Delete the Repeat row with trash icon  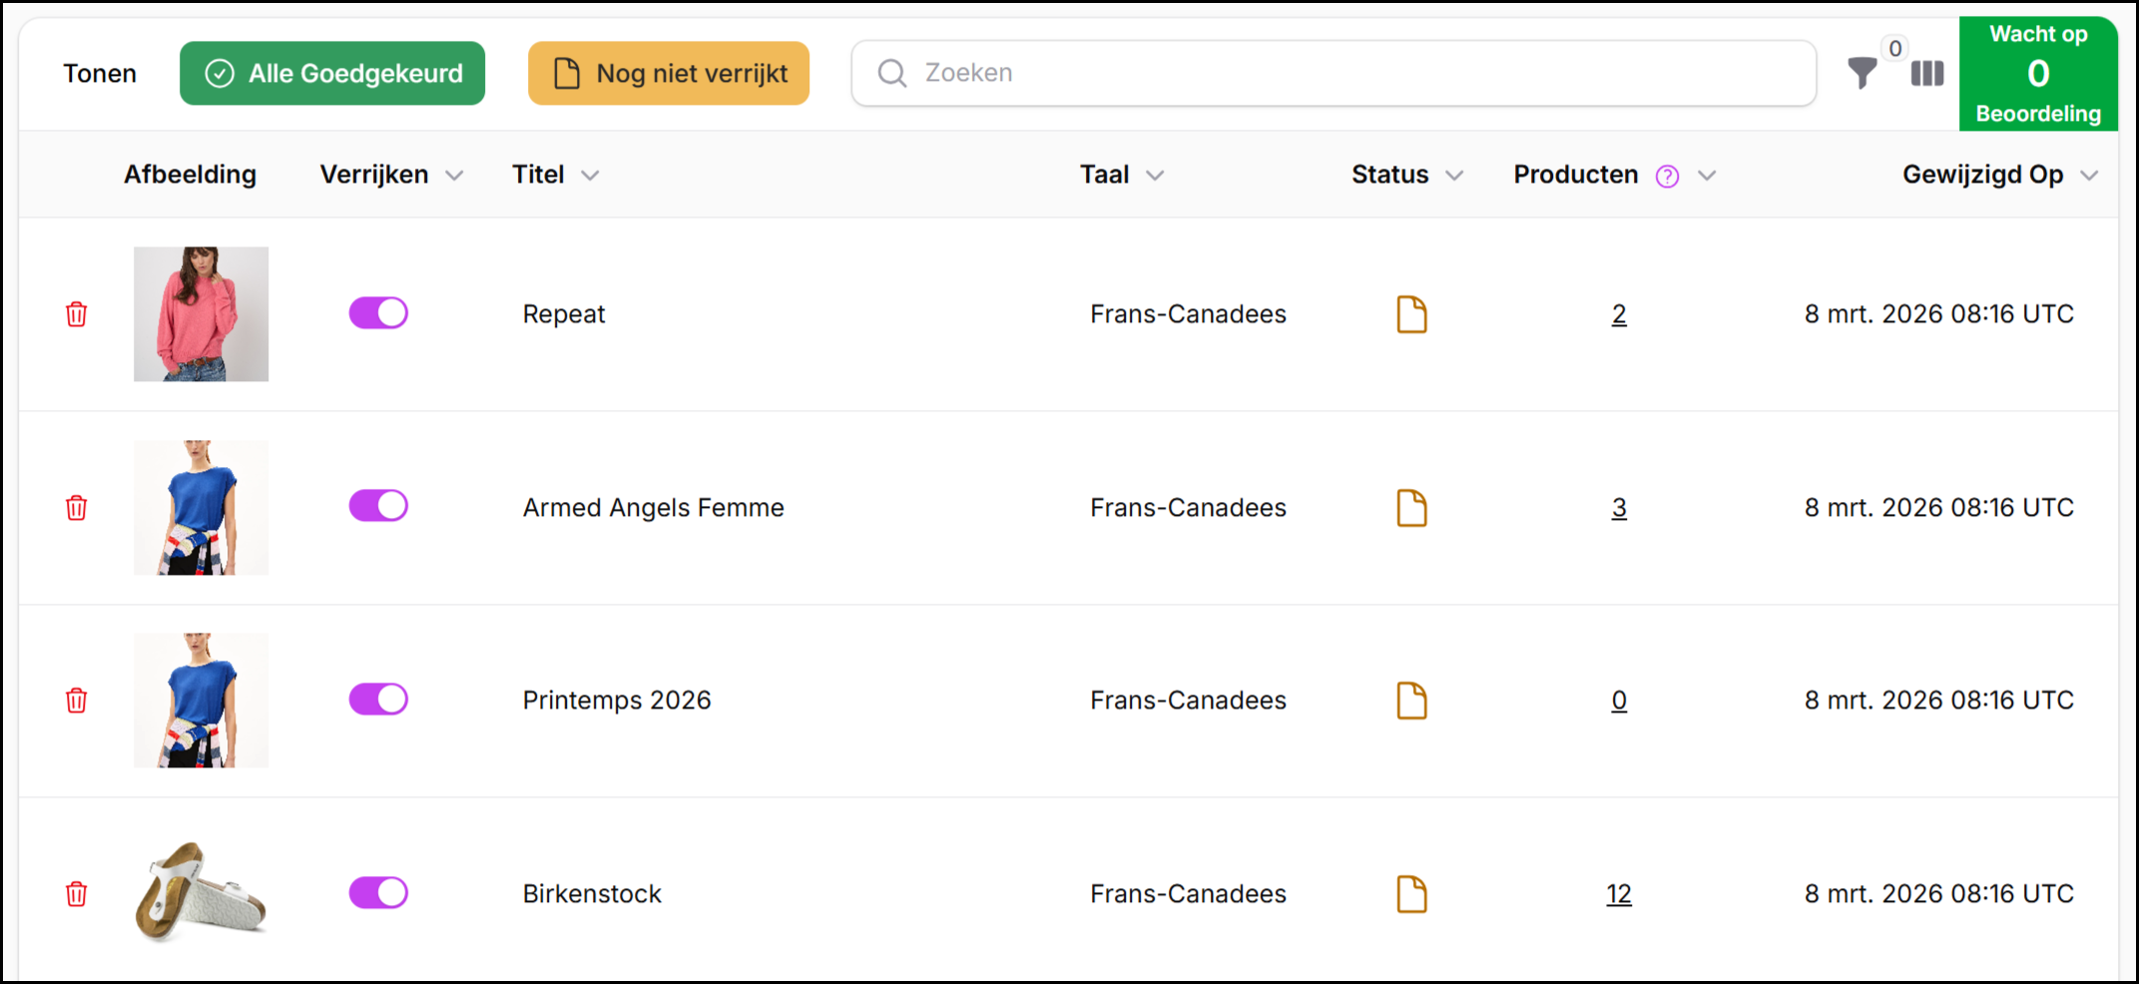pos(76,314)
